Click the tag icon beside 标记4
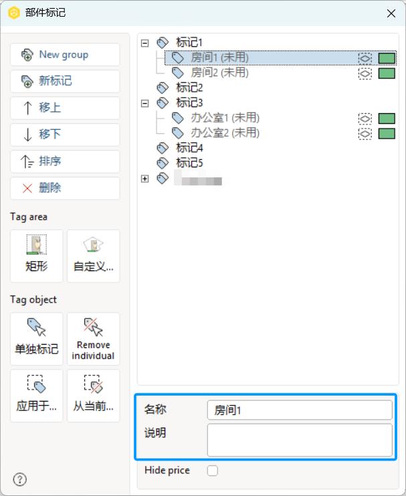 tap(163, 148)
